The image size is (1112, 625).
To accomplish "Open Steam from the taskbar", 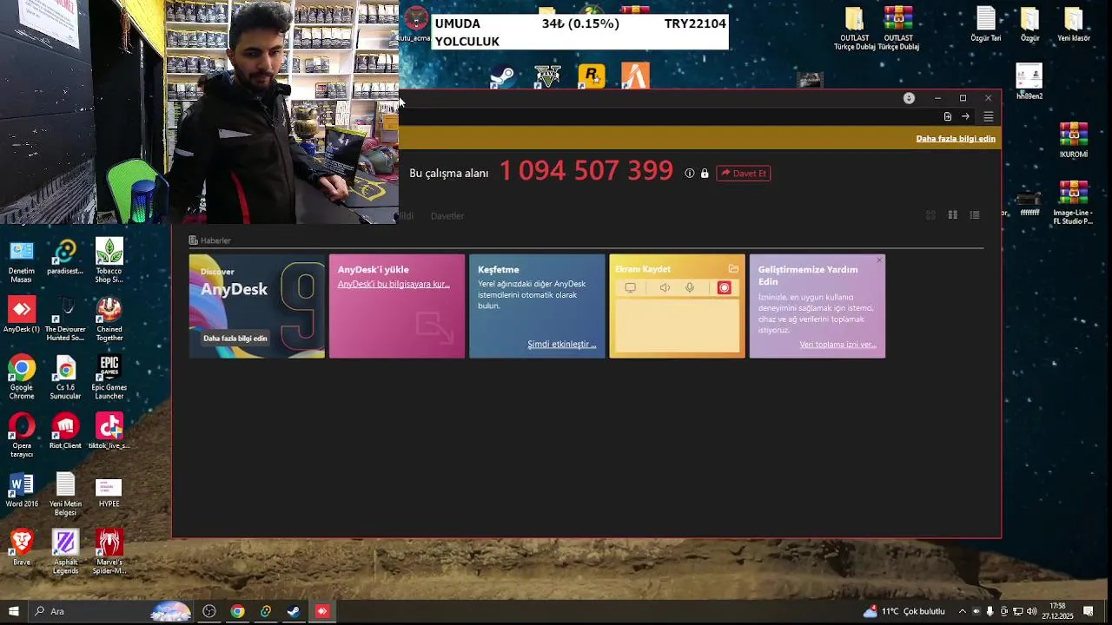I will tap(294, 611).
